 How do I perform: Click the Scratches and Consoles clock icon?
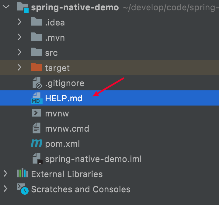[x=23, y=189]
